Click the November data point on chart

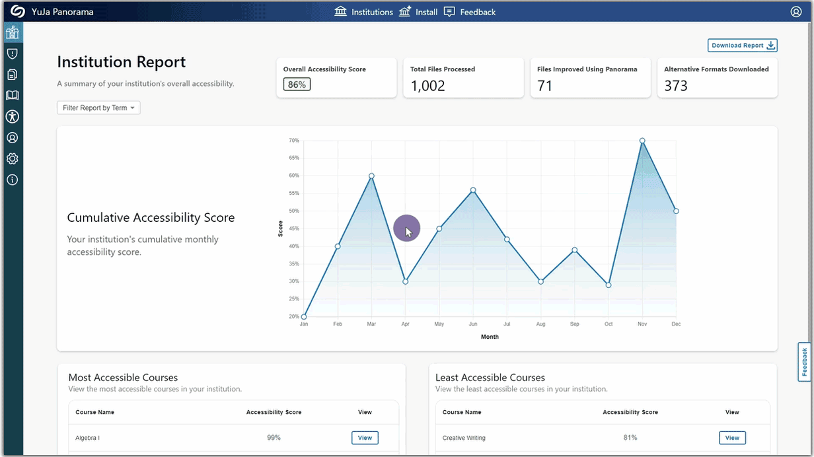(642, 141)
